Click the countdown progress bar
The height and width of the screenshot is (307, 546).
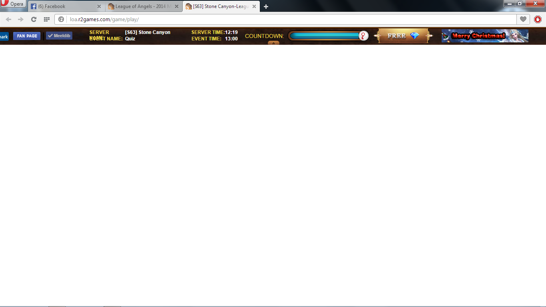(326, 36)
